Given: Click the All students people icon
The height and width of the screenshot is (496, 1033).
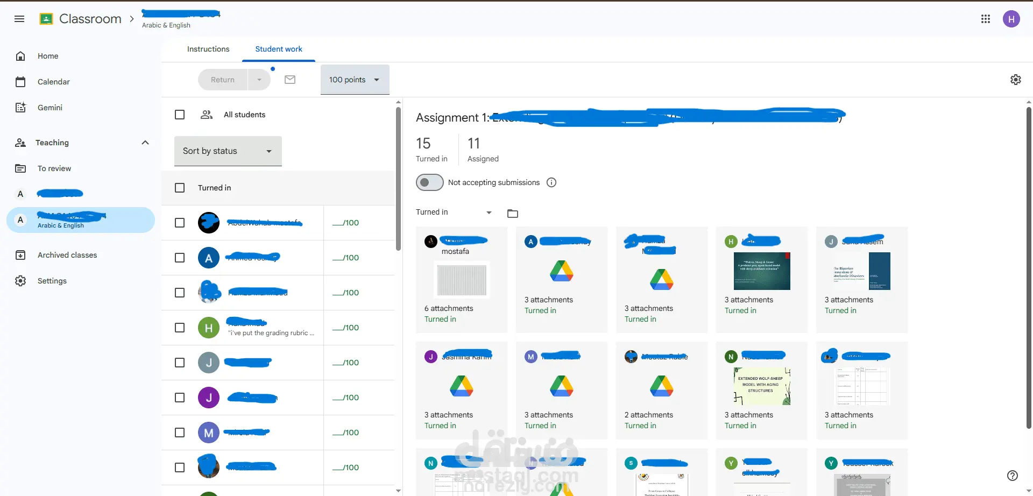Looking at the screenshot, I should (207, 115).
